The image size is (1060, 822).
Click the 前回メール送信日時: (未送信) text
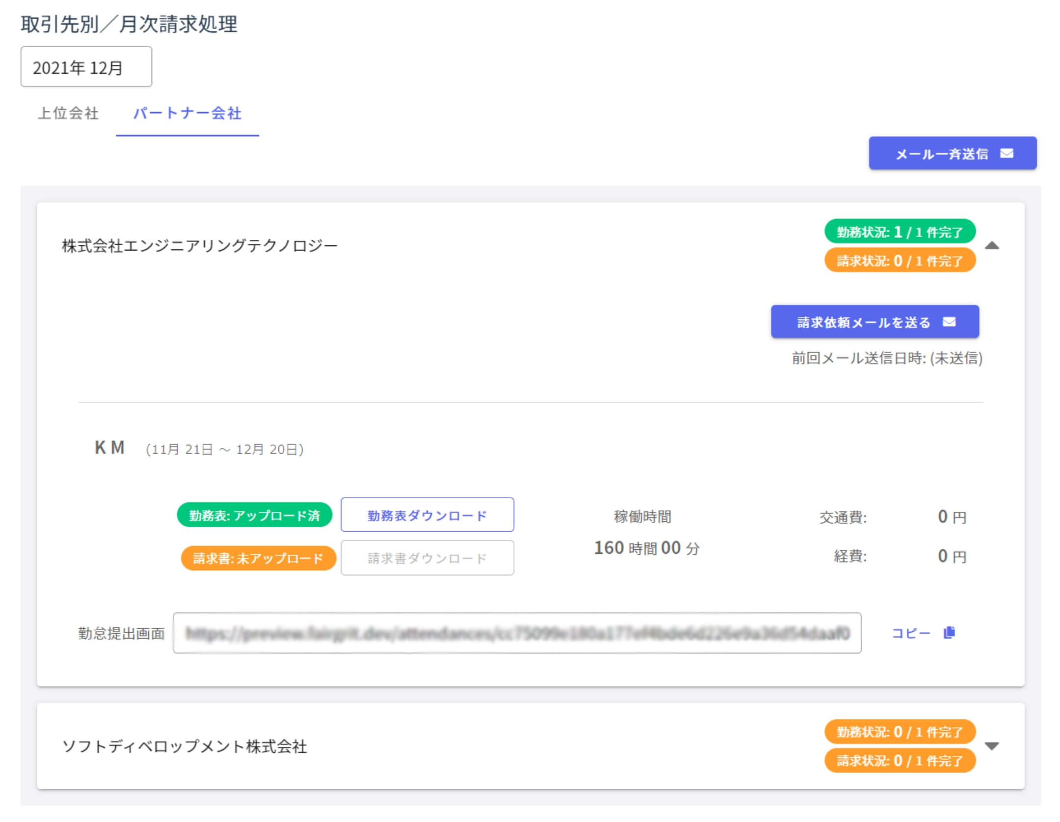point(887,358)
